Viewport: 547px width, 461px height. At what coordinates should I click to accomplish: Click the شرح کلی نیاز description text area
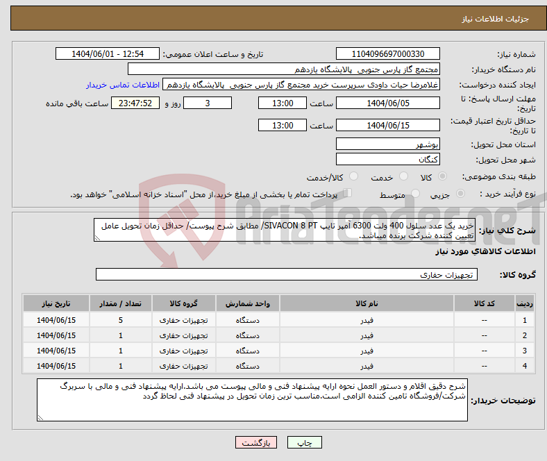point(280,230)
